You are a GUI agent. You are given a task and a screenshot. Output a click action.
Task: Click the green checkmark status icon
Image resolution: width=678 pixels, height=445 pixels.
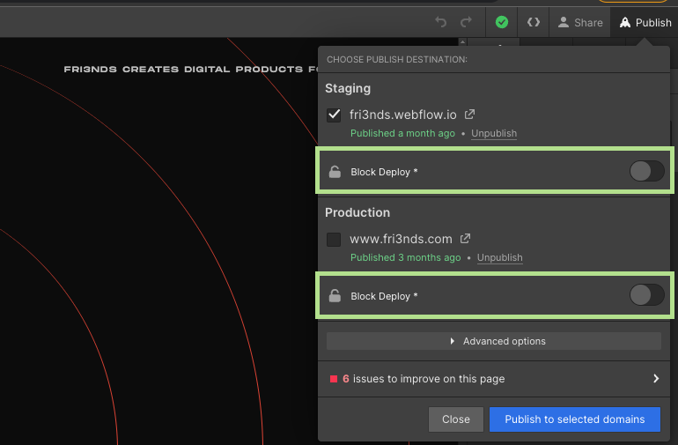(502, 22)
